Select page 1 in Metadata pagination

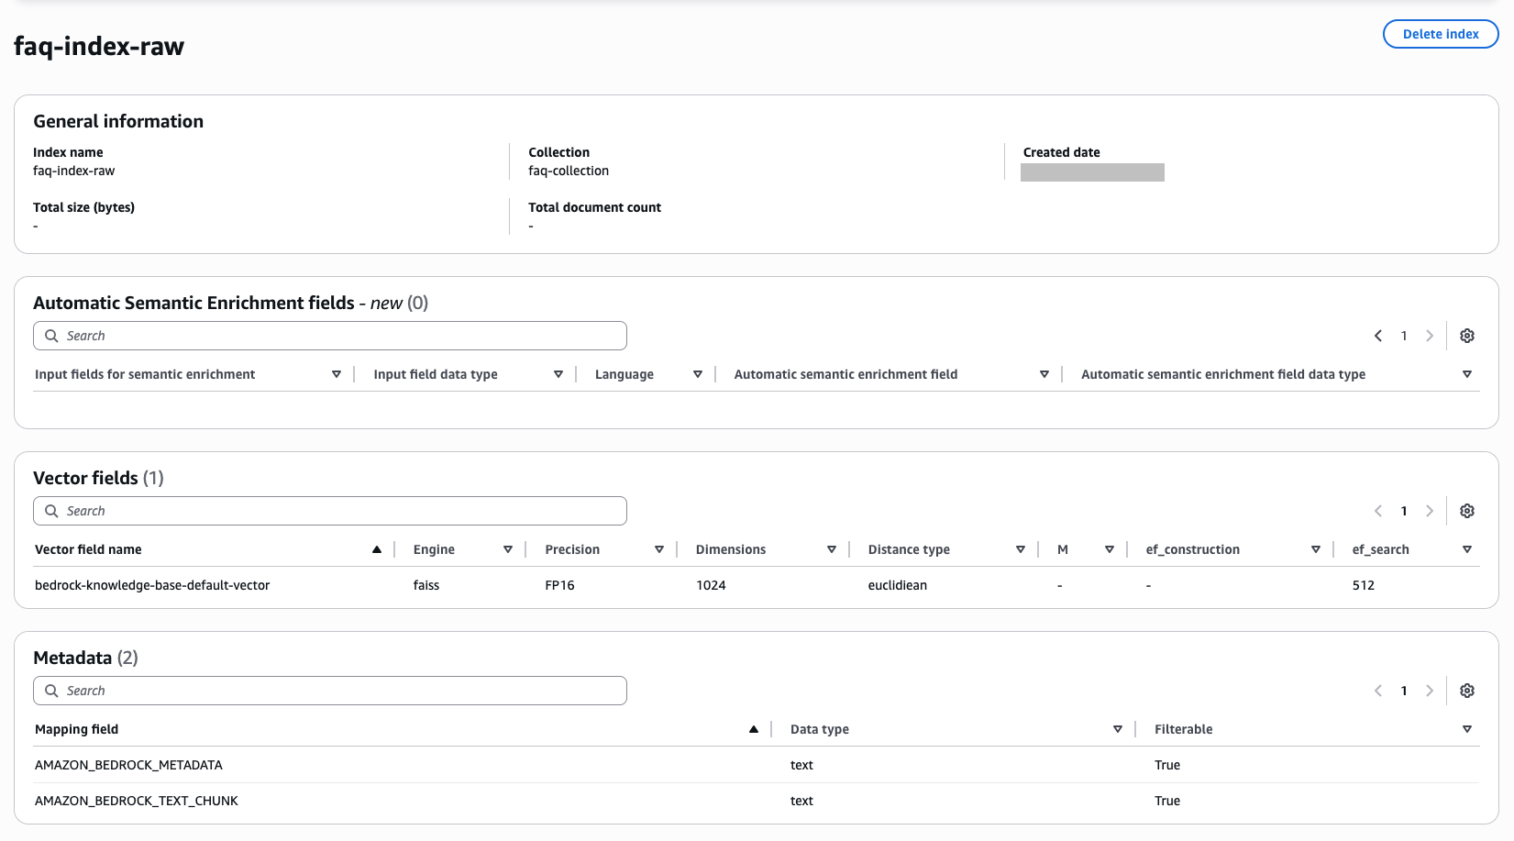pos(1404,691)
